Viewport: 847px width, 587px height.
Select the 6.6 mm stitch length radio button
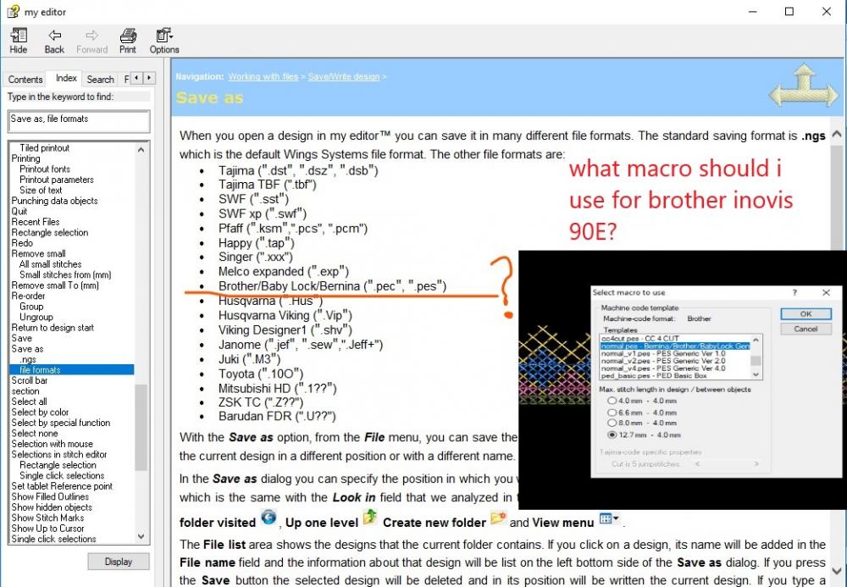(x=612, y=412)
